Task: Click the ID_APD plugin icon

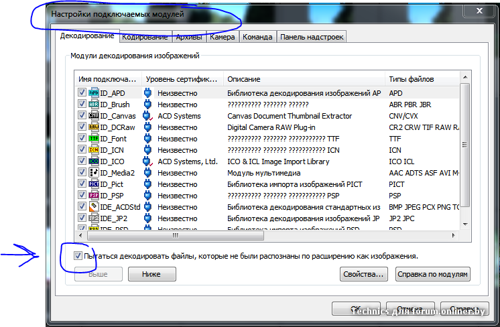Action: [x=94, y=92]
